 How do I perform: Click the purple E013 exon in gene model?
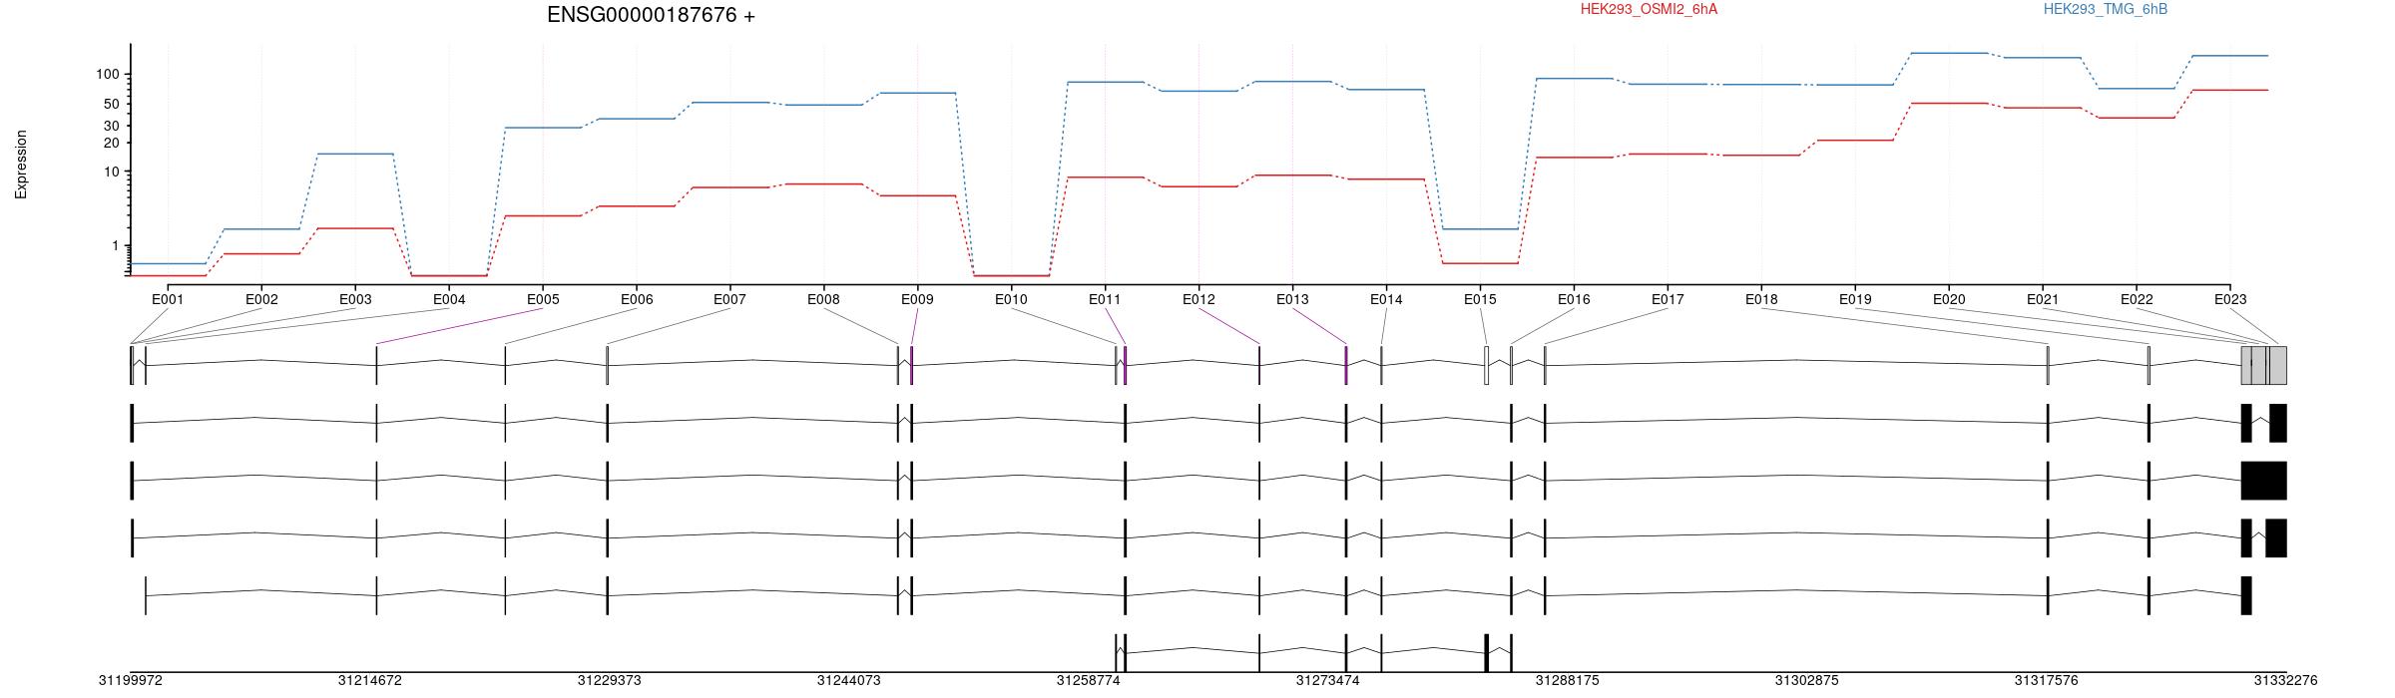pyautogui.click(x=1346, y=365)
